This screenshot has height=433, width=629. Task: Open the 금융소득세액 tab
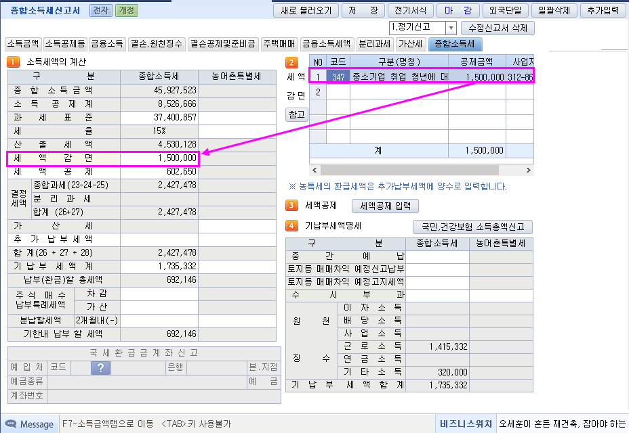tap(327, 44)
